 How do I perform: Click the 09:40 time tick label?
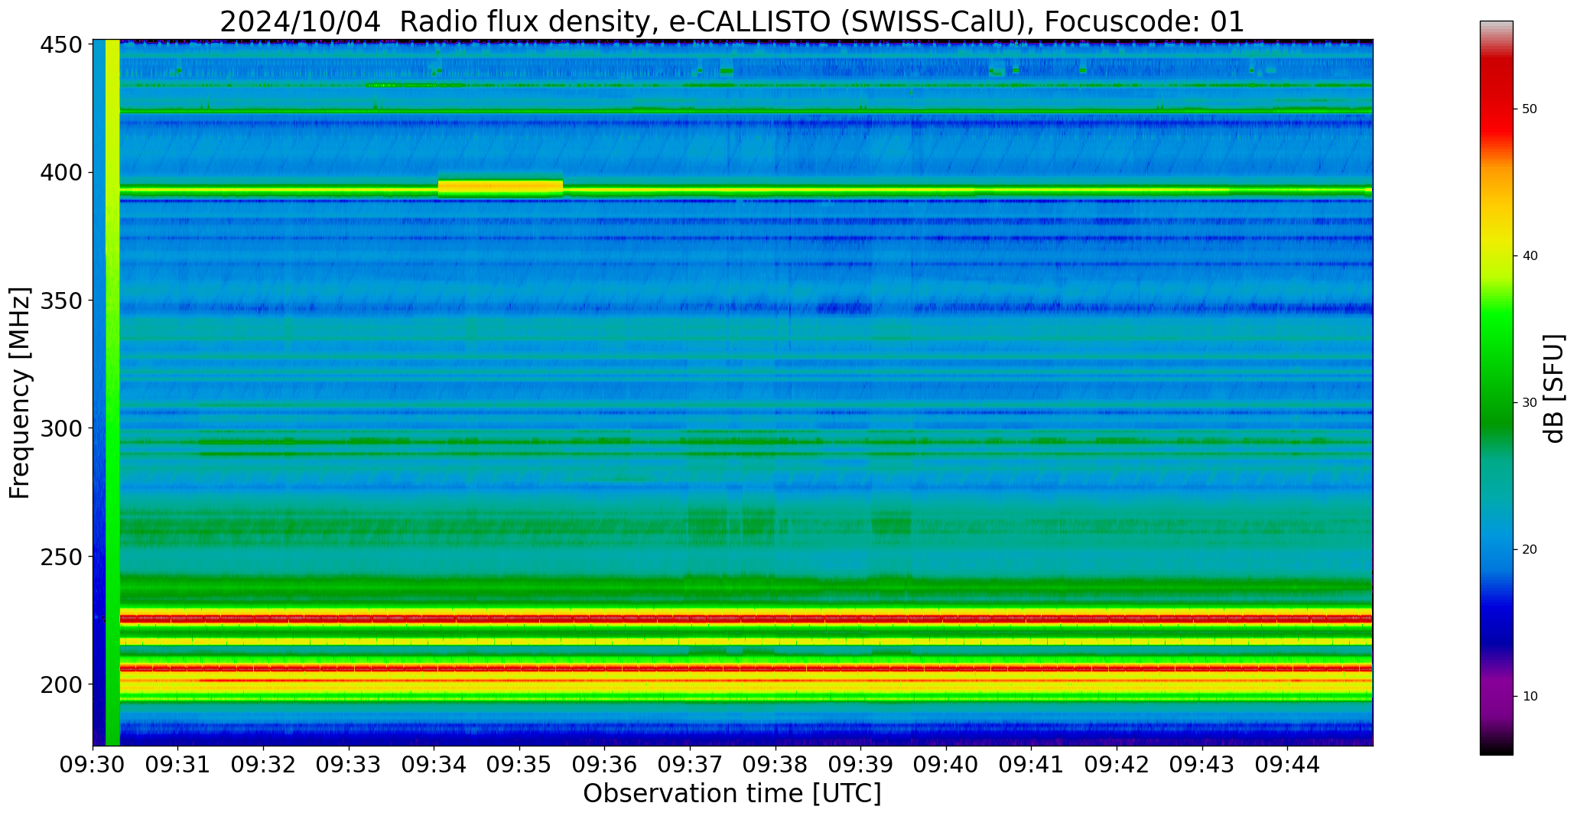tap(946, 766)
